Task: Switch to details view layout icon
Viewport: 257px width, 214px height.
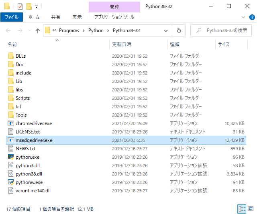Action: click(x=242, y=209)
